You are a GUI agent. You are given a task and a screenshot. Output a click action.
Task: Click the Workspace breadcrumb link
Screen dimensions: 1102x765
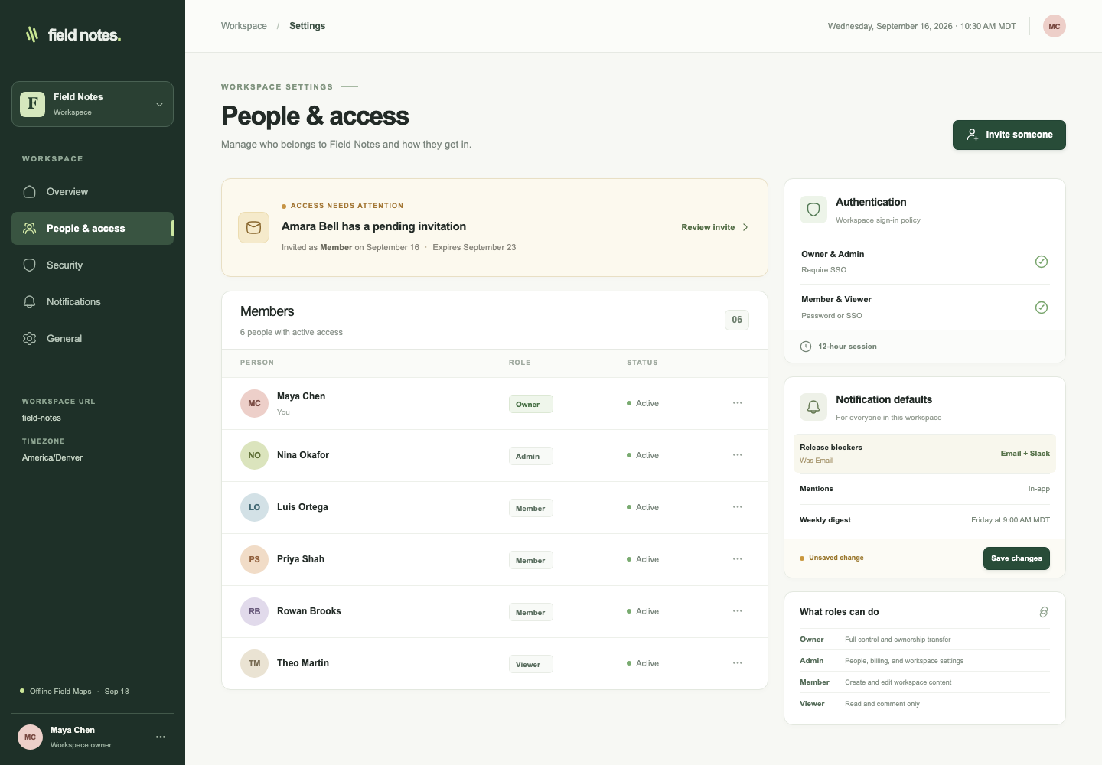pos(244,26)
